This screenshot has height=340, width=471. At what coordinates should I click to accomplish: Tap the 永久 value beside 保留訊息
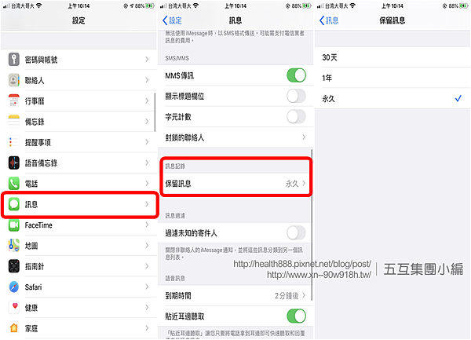292,184
